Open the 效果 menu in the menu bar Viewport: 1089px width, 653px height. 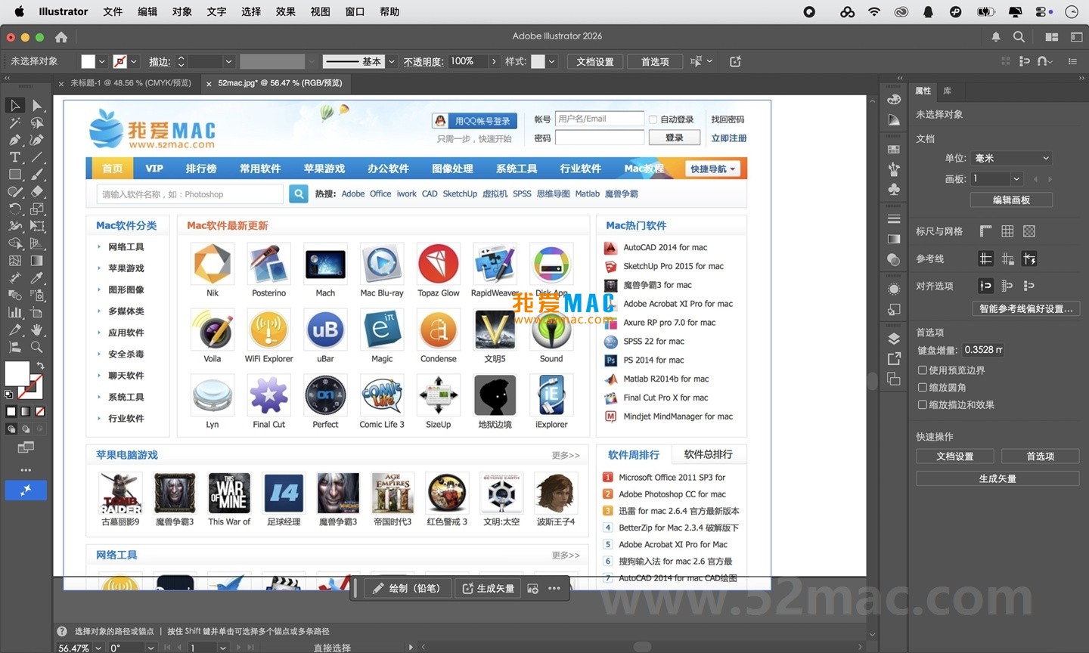[x=285, y=11]
